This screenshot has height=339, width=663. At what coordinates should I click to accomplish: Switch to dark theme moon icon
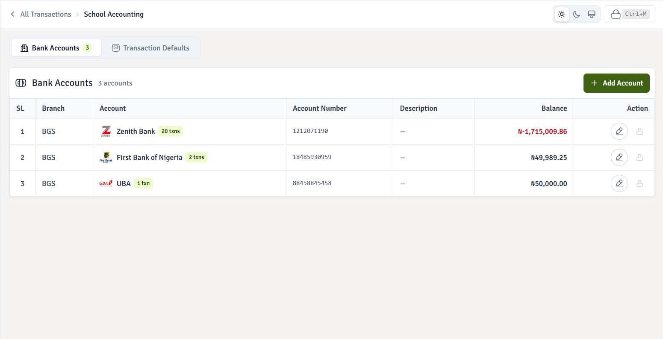[x=577, y=14]
